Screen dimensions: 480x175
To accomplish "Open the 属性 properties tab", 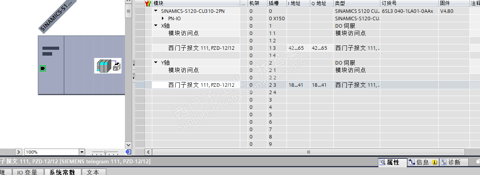I will [392, 162].
